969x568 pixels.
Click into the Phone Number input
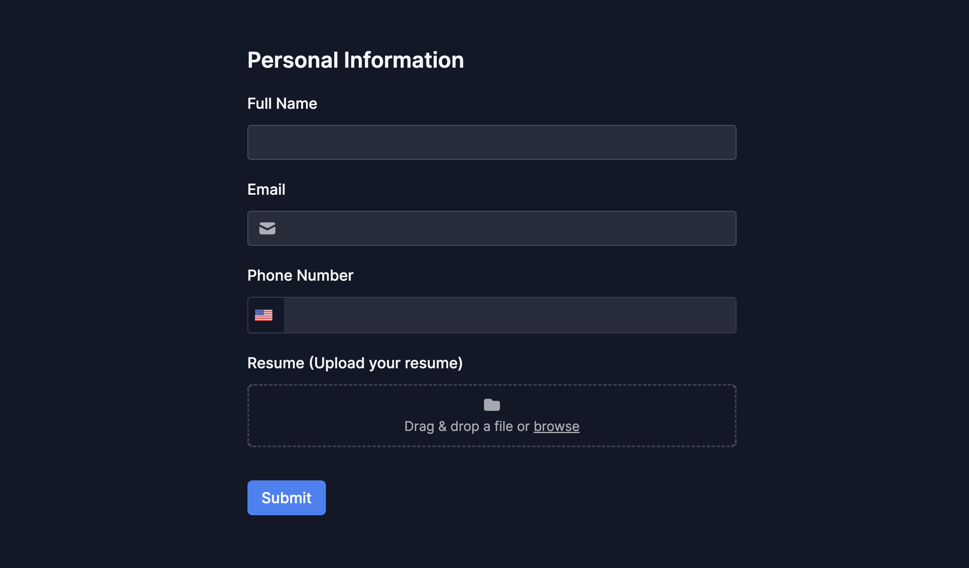coord(509,315)
